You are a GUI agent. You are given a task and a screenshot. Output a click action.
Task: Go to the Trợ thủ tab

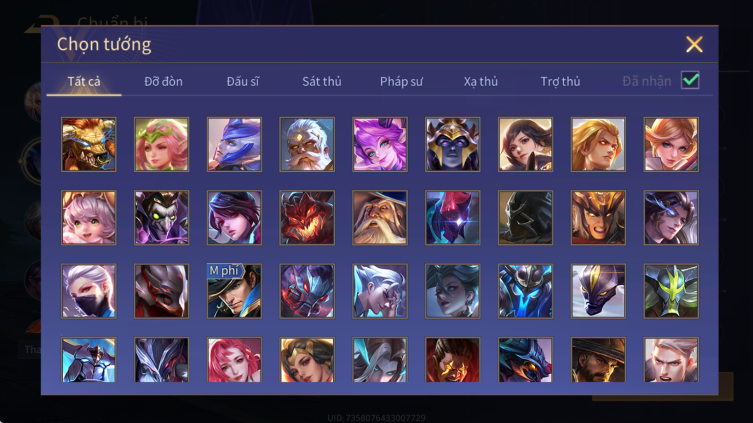coord(560,81)
